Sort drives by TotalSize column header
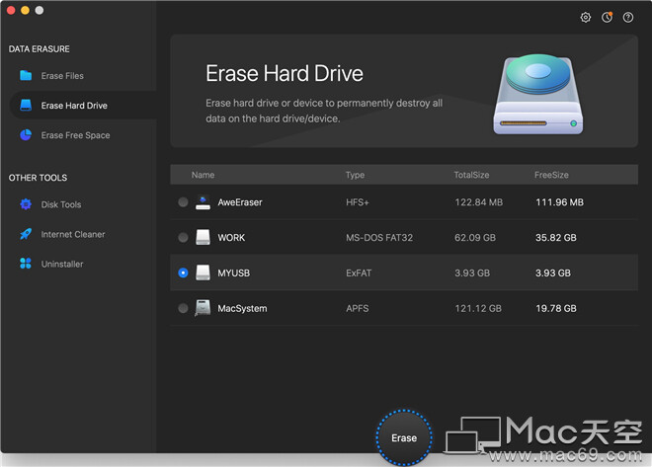The image size is (652, 467). tap(472, 175)
